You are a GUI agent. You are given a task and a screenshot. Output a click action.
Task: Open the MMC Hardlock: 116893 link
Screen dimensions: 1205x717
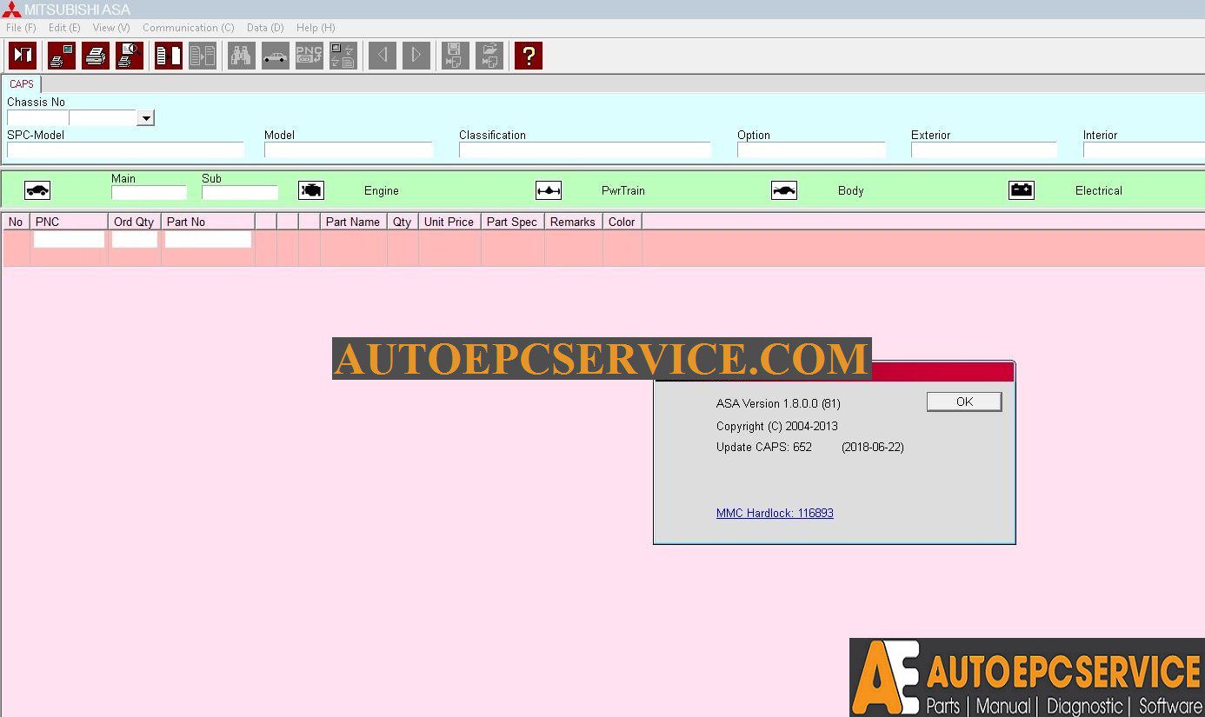pos(775,513)
